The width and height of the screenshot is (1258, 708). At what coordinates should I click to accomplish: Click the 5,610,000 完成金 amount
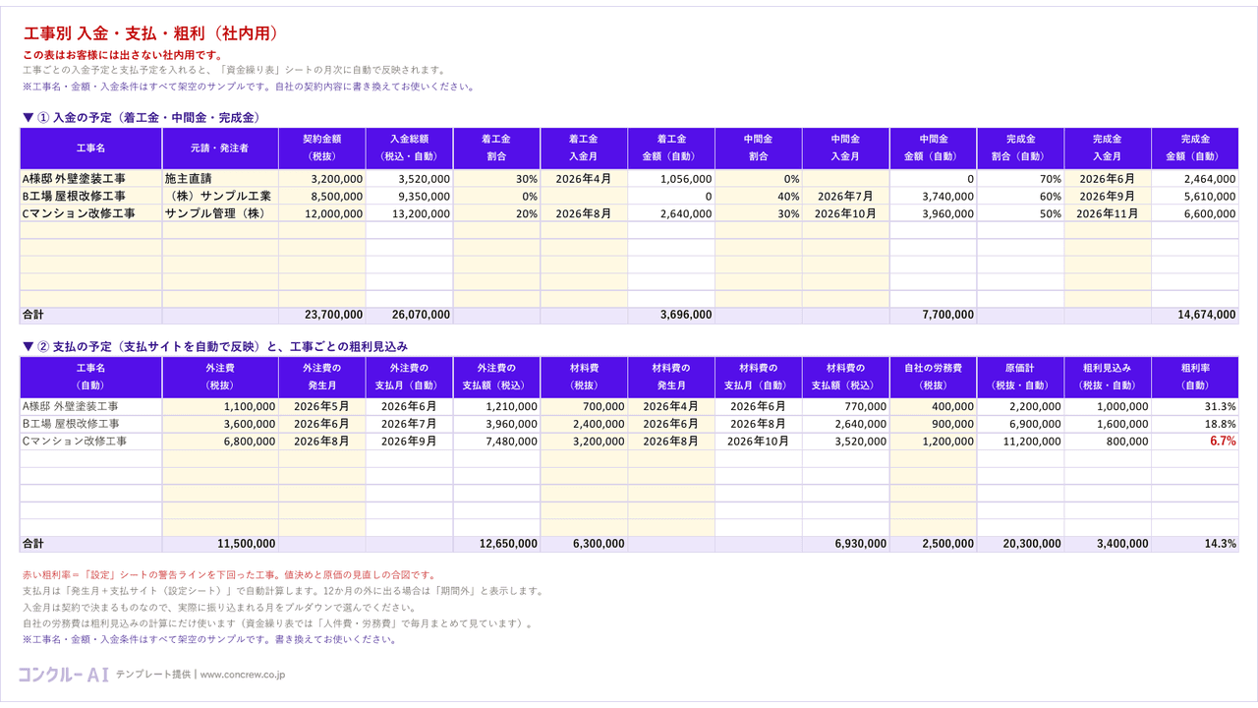pyautogui.click(x=1195, y=196)
